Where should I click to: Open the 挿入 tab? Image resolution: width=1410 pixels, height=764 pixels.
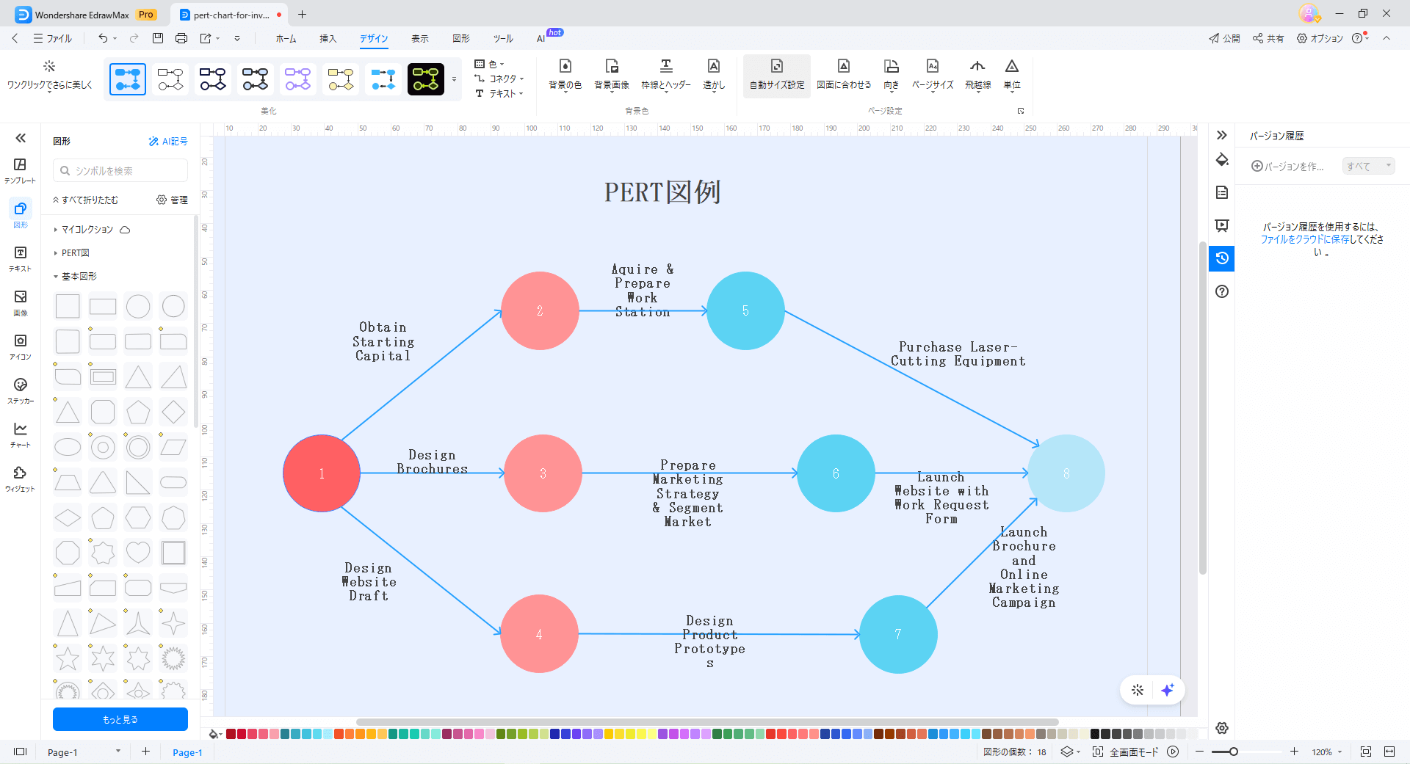click(x=328, y=38)
